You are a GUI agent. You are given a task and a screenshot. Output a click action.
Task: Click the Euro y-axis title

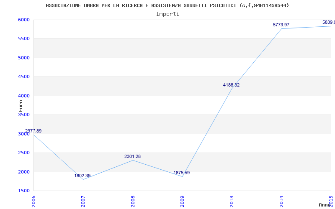pos(21,106)
